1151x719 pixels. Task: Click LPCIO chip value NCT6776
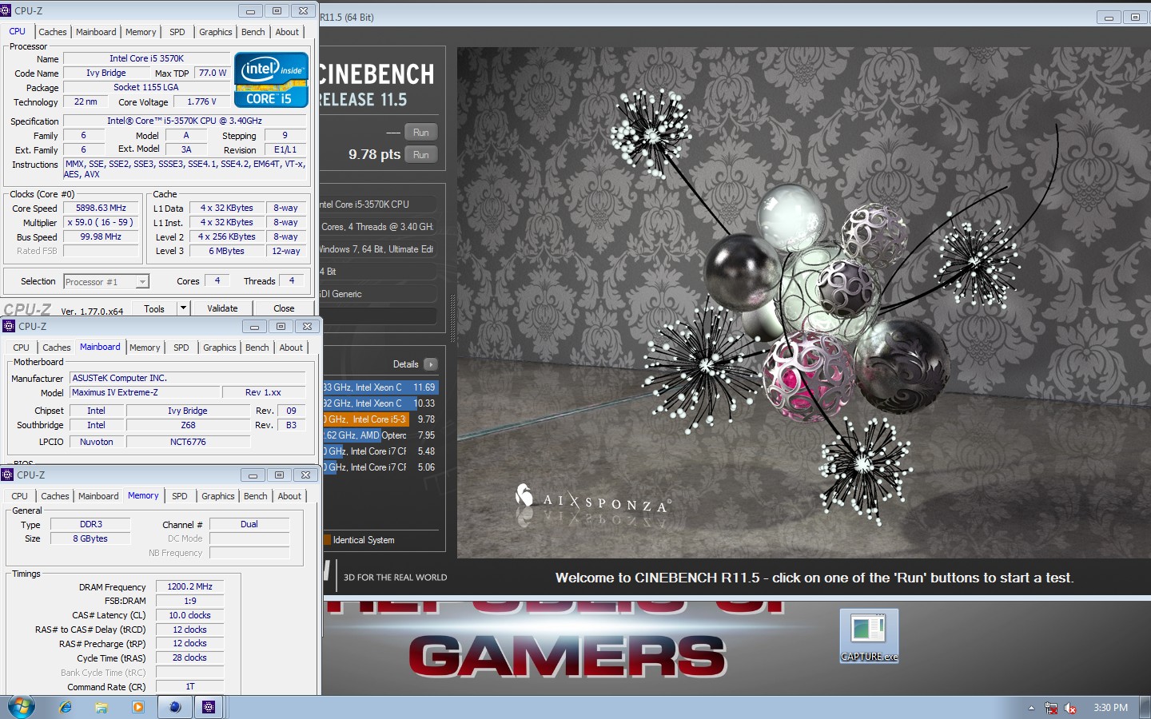tap(188, 442)
